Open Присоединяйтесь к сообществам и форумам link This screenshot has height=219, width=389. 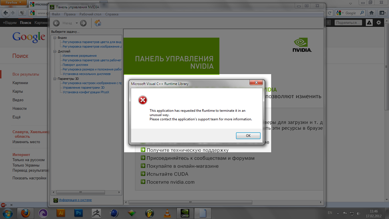pos(201,158)
